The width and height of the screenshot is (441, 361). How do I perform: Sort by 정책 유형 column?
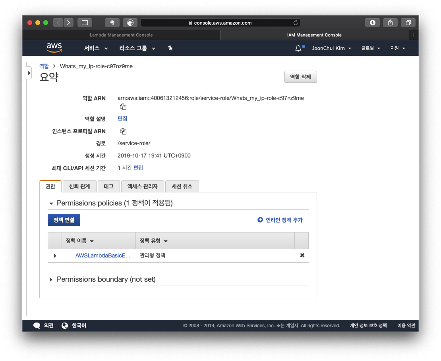pos(154,241)
